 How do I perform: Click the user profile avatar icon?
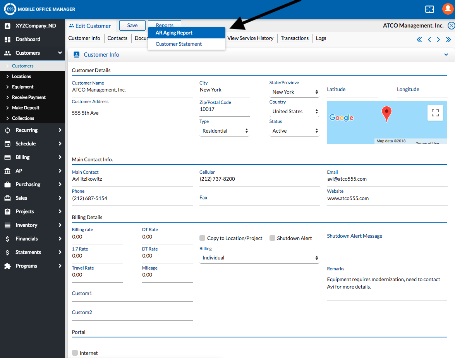pyautogui.click(x=447, y=9)
